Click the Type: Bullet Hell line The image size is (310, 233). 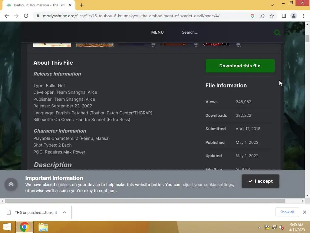(49, 86)
